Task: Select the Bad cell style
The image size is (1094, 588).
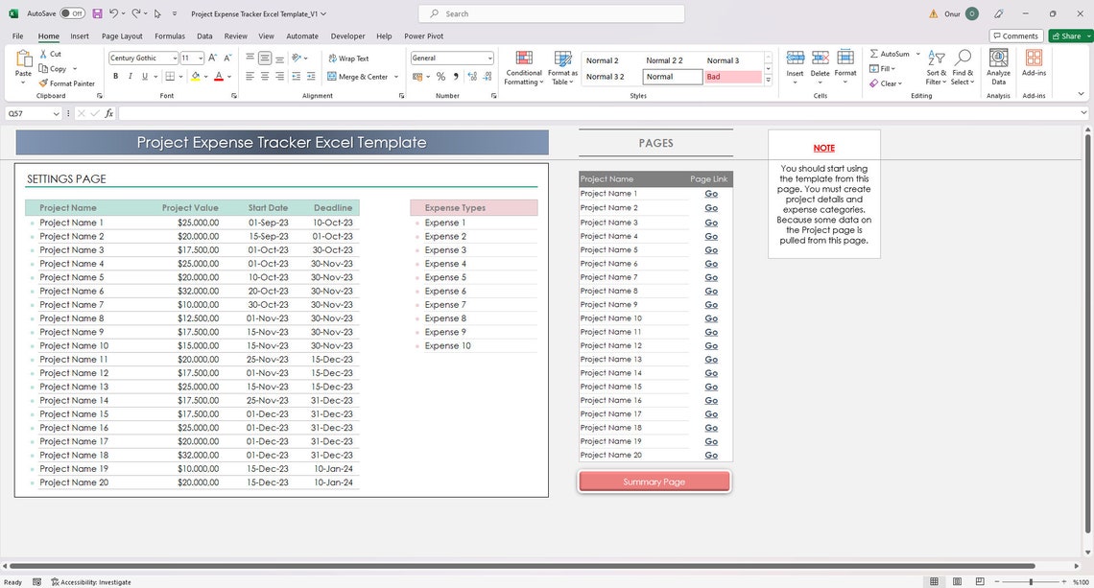Action: click(732, 77)
